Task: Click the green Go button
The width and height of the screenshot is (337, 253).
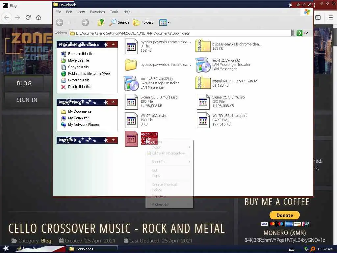Action: pyautogui.click(x=302, y=33)
